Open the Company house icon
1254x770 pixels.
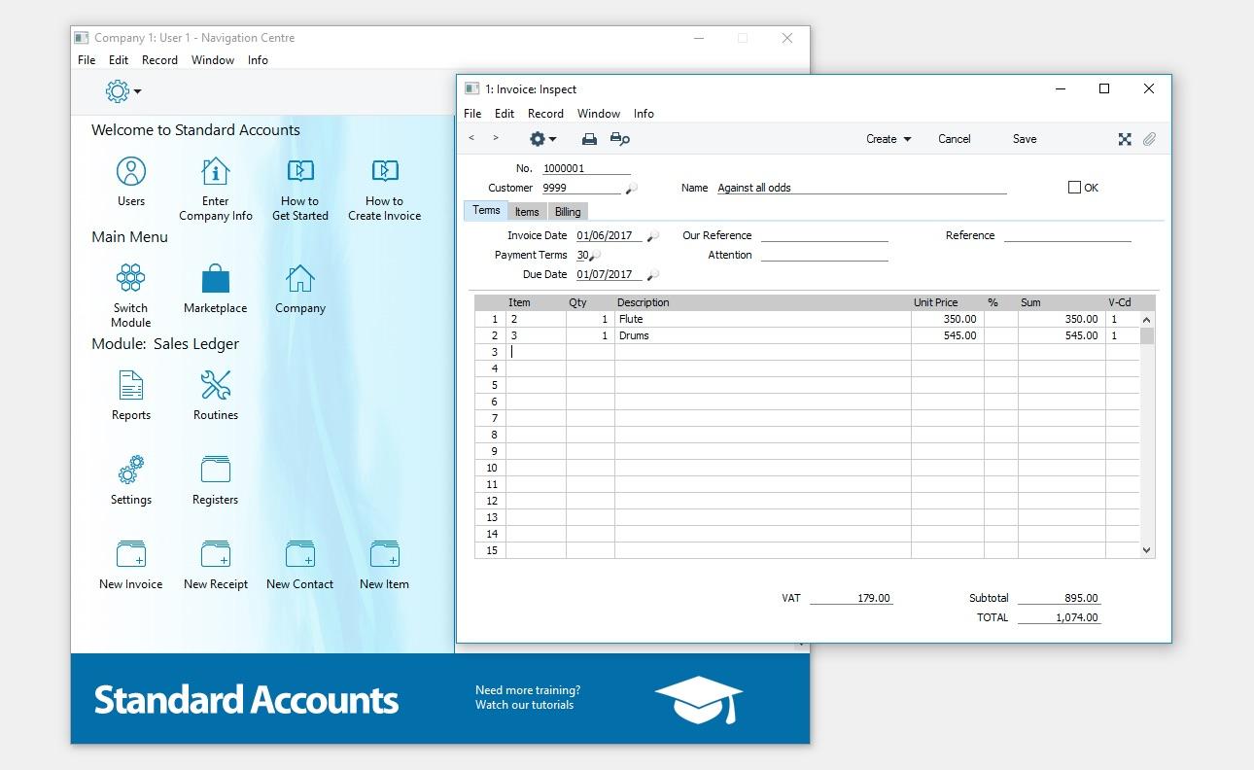pos(300,279)
